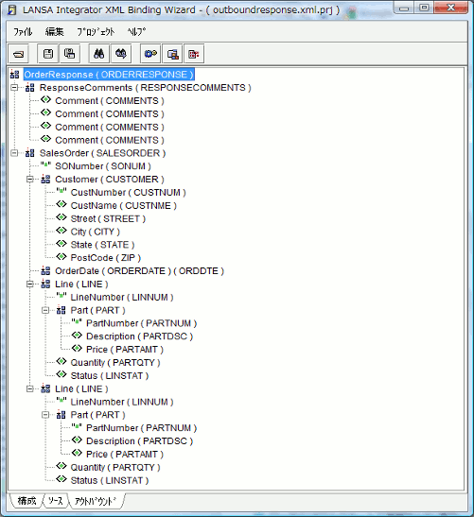Viewport: 474px width, 517px height.
Task: Switch to the ソース tab
Action: pyautogui.click(x=56, y=501)
